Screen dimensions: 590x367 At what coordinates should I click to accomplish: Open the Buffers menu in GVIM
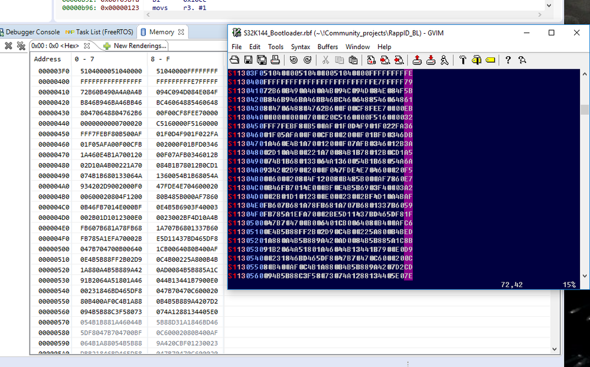coord(328,47)
